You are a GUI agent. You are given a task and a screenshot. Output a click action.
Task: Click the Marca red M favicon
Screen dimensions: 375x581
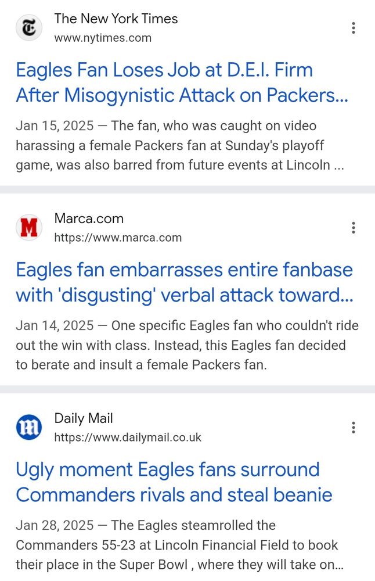click(28, 228)
